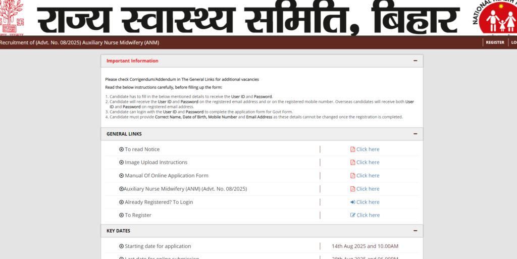This screenshot has width=517, height=259.
Task: Click 'Read the below instructions carefully' line
Action: (x=164, y=87)
